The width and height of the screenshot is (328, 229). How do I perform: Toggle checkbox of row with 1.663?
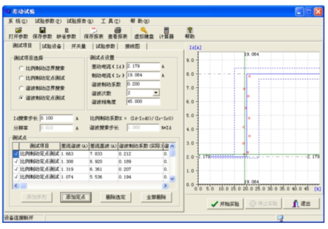click(16, 154)
